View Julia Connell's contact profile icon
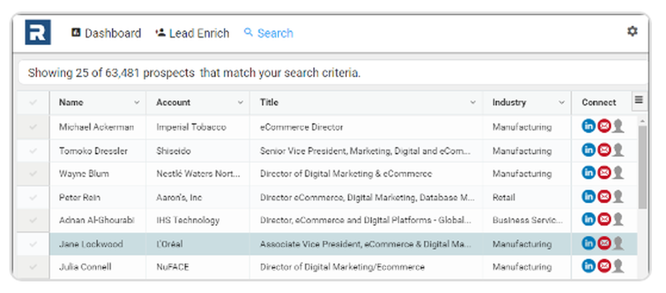 pyautogui.click(x=619, y=266)
